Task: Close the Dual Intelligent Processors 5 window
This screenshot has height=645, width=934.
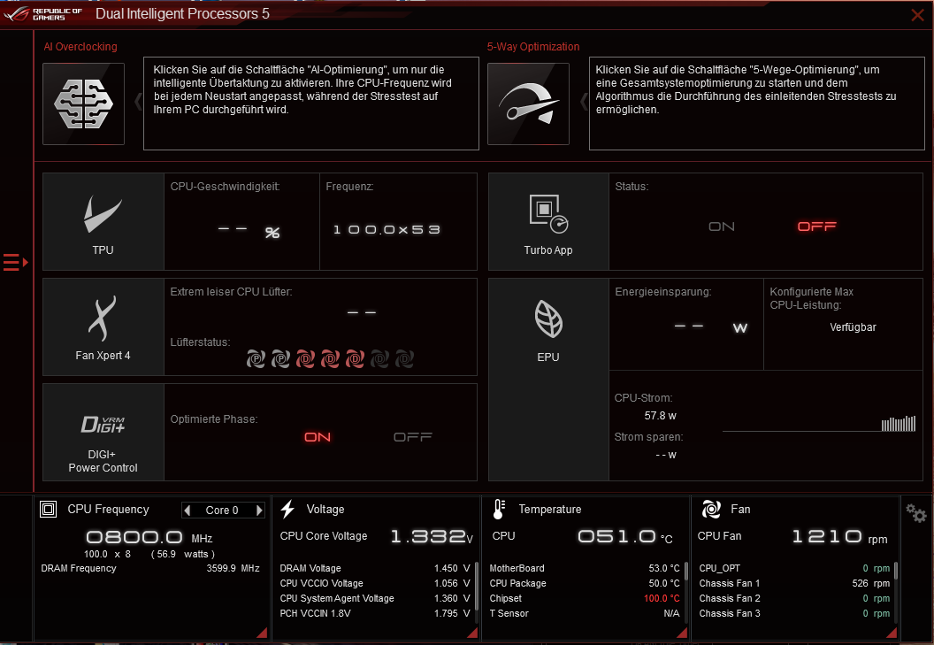Action: click(x=917, y=15)
